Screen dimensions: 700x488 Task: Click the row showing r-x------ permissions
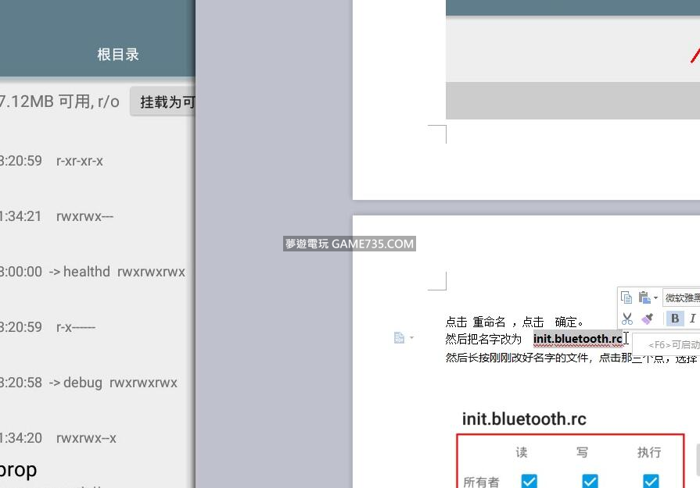pos(97,326)
